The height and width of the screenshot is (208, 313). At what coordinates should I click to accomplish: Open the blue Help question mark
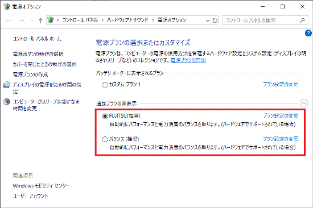[308, 33]
